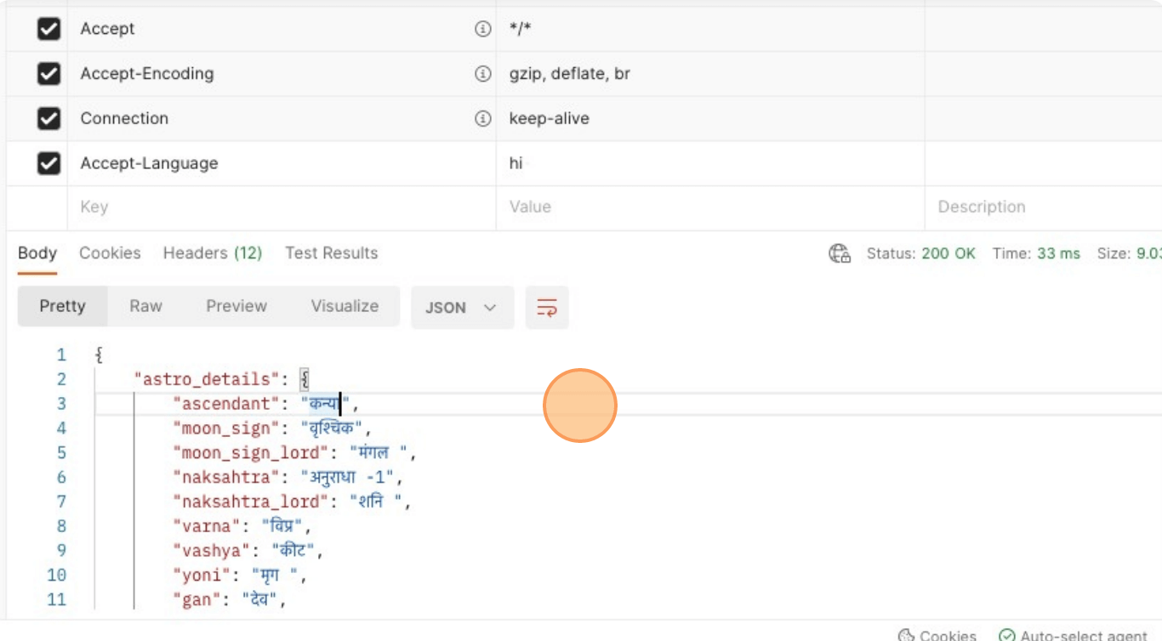Viewport: 1162px width, 641px height.
Task: Open the Test Results tab
Action: [331, 253]
